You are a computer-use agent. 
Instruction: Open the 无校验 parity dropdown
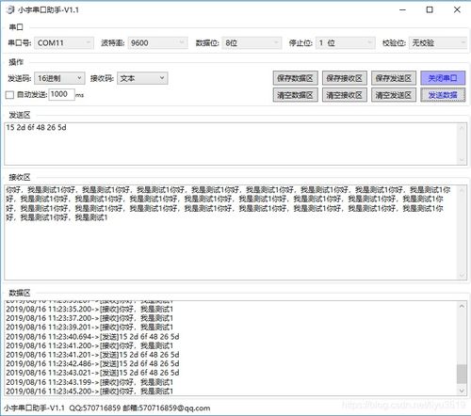coord(438,42)
